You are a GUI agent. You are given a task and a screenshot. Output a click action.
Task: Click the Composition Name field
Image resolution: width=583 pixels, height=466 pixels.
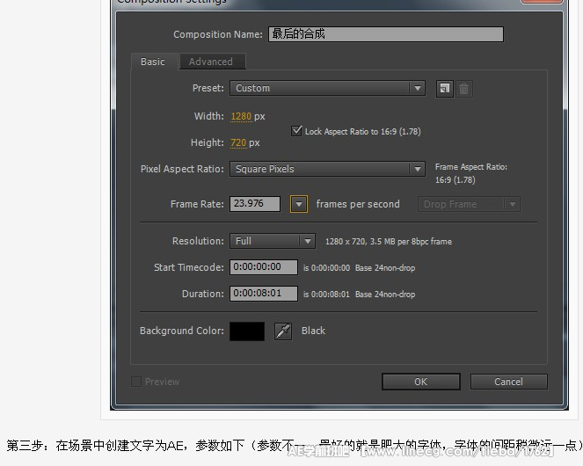coord(386,34)
